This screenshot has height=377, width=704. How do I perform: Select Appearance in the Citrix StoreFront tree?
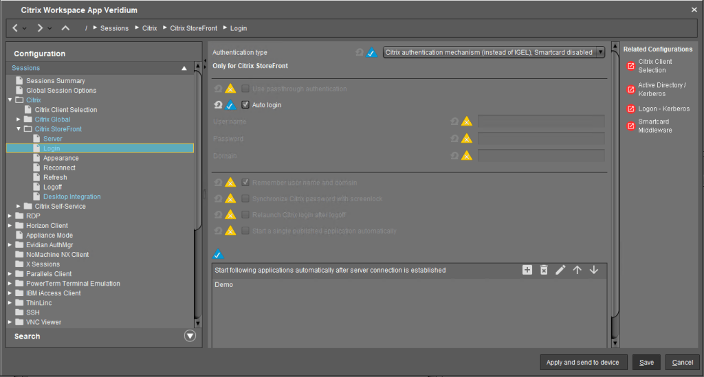tap(60, 158)
